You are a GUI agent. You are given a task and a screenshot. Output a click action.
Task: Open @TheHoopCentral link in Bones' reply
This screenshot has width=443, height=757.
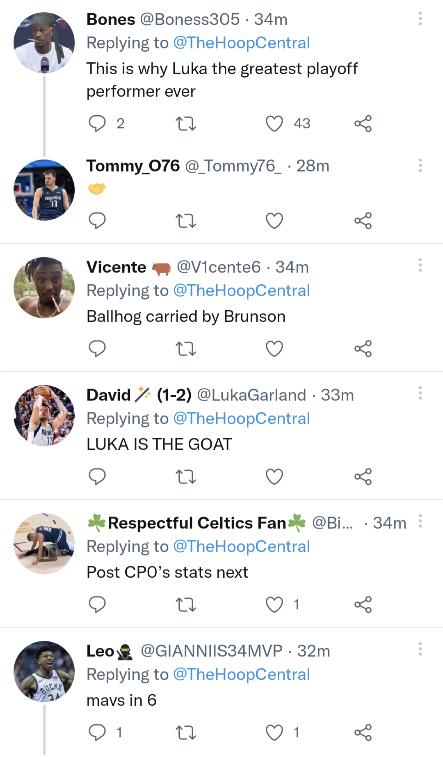coord(241,43)
